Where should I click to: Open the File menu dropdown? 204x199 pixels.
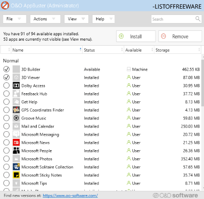point(15,19)
